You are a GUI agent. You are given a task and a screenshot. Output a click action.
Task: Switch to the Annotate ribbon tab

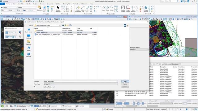tap(21, 4)
